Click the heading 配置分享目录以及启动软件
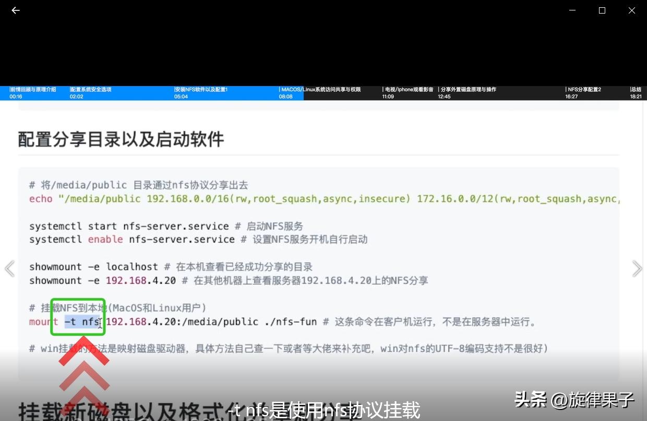 pos(120,139)
